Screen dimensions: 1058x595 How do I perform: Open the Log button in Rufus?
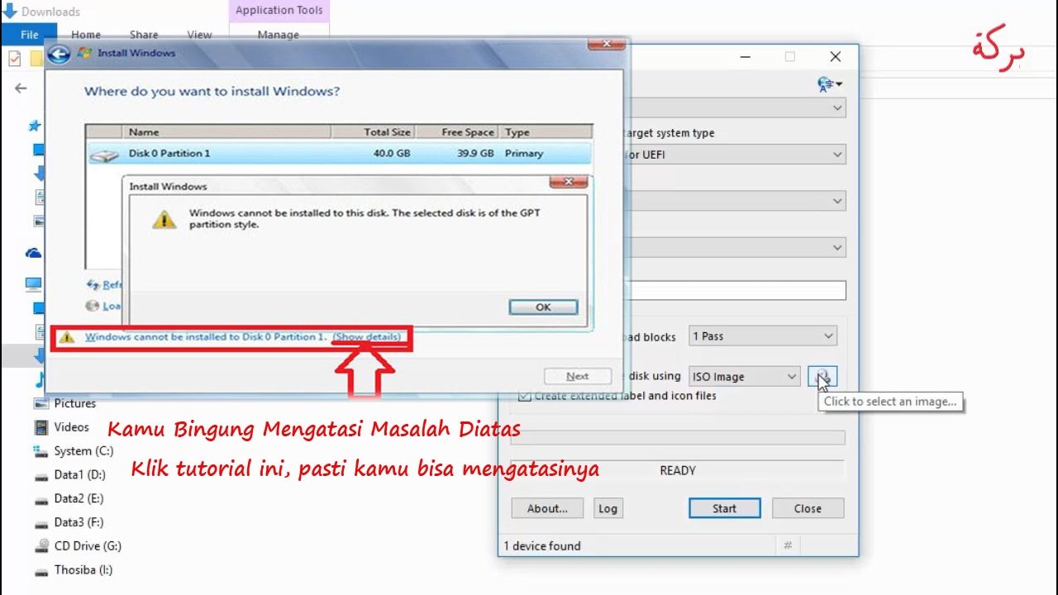pos(608,508)
